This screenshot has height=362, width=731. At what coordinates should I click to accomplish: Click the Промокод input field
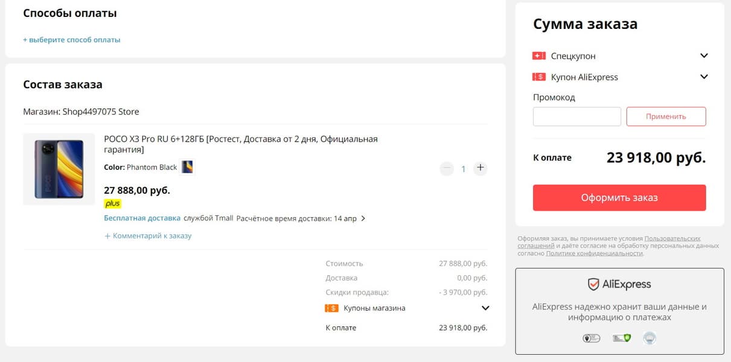(576, 116)
